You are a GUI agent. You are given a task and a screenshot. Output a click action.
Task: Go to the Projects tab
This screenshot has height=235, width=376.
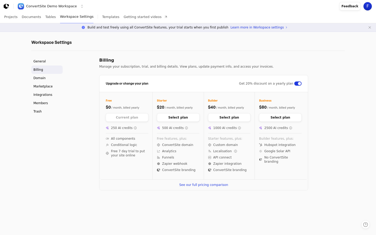(x=11, y=17)
